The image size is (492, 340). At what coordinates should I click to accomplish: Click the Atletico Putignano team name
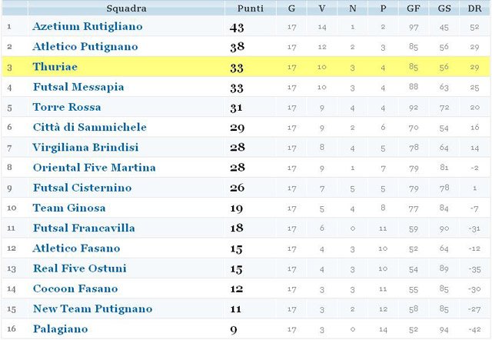click(x=85, y=46)
